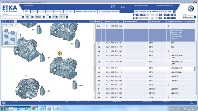The width and height of the screenshot is (198, 111).
Task: Open the ИЛЛЮСТРАЦИЯ dropdown showing 300-010
Action: tap(67, 17)
